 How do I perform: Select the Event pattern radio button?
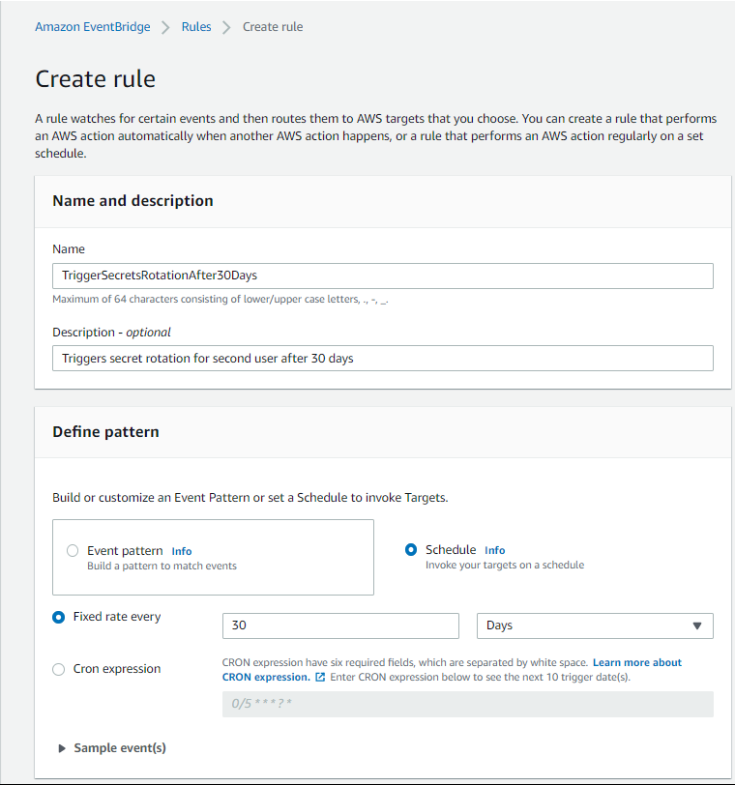point(73,551)
